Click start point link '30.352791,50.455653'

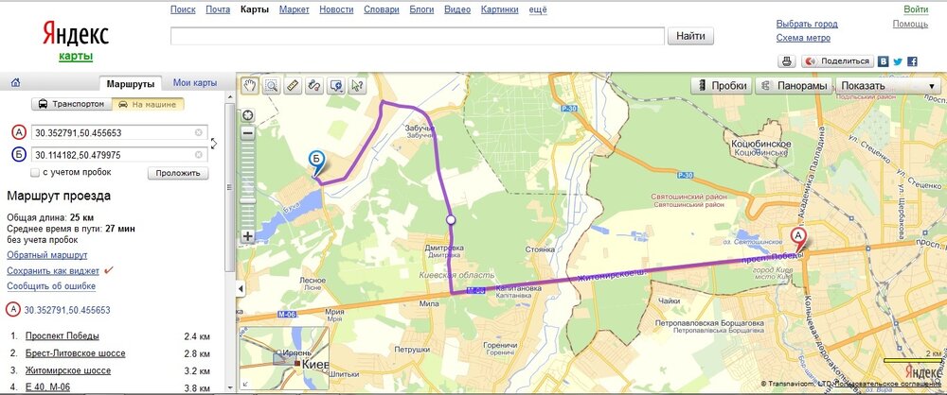click(x=67, y=310)
